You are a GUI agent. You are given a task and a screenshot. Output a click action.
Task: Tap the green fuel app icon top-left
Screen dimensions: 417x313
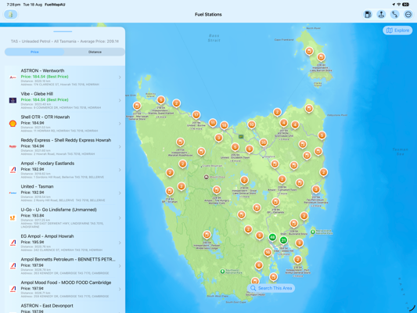[11, 14]
